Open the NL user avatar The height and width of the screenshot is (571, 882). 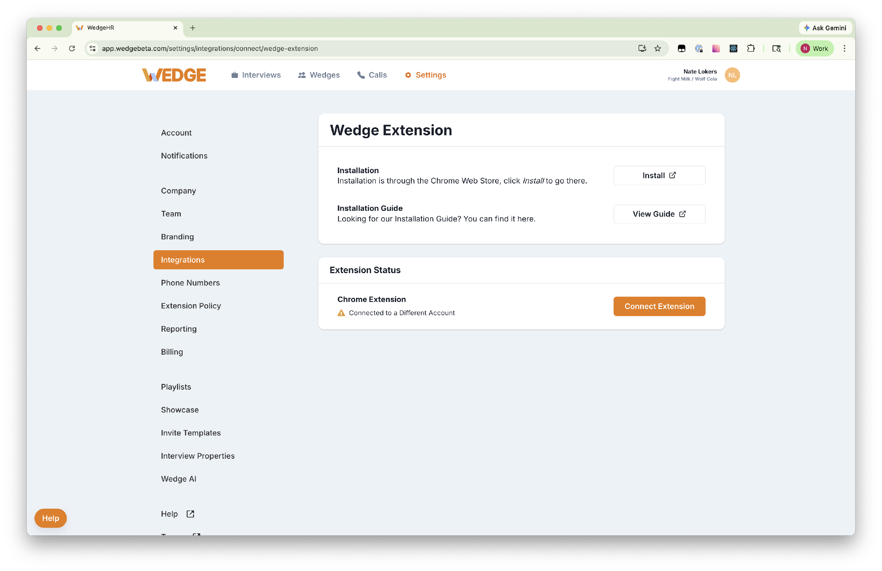tap(732, 75)
